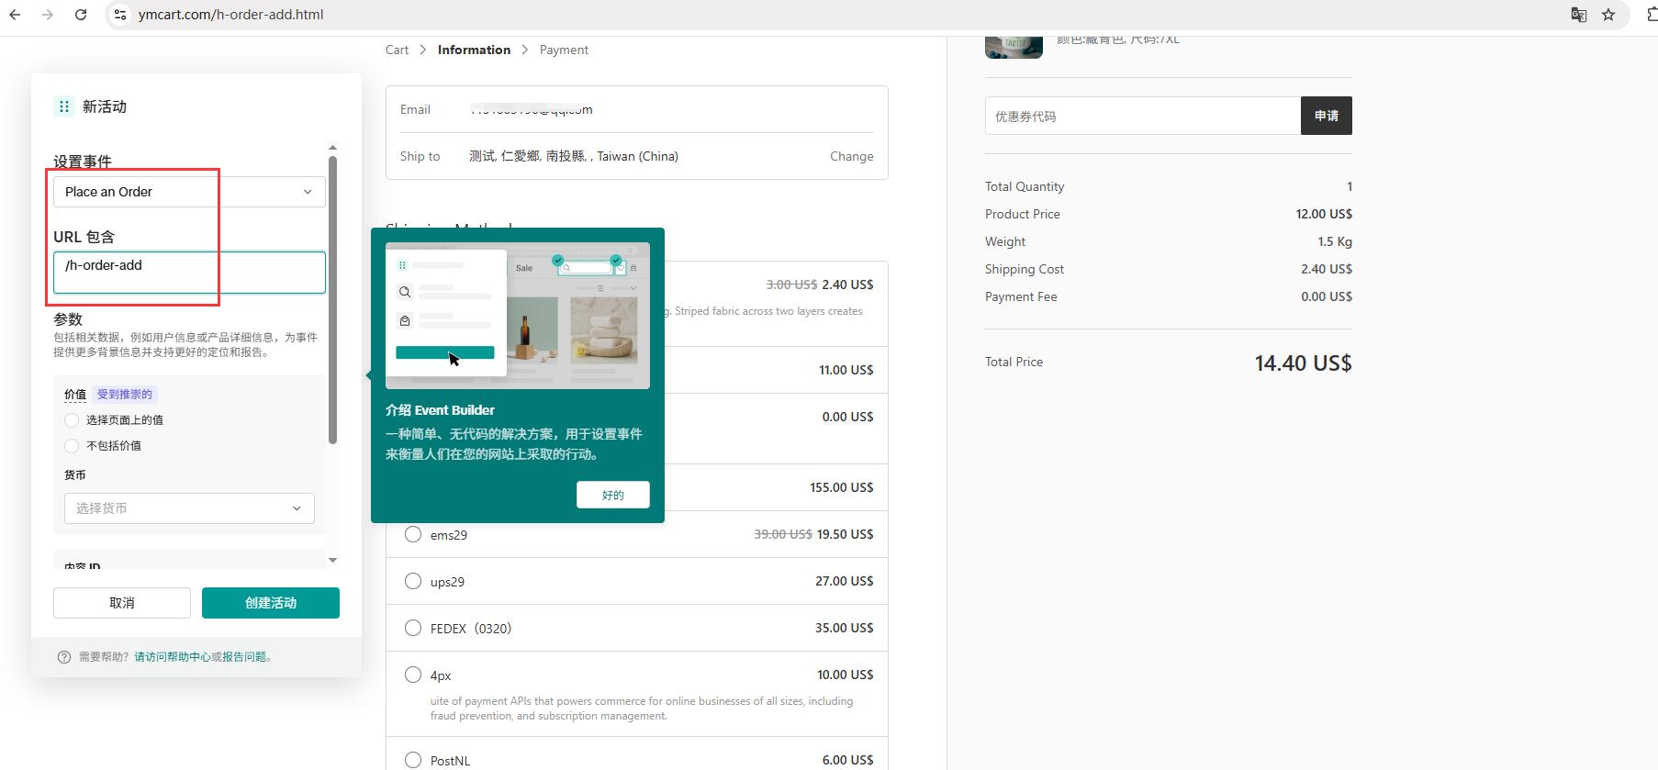Go to Cart breadcrumb
Image resolution: width=1658 pixels, height=770 pixels.
397,50
